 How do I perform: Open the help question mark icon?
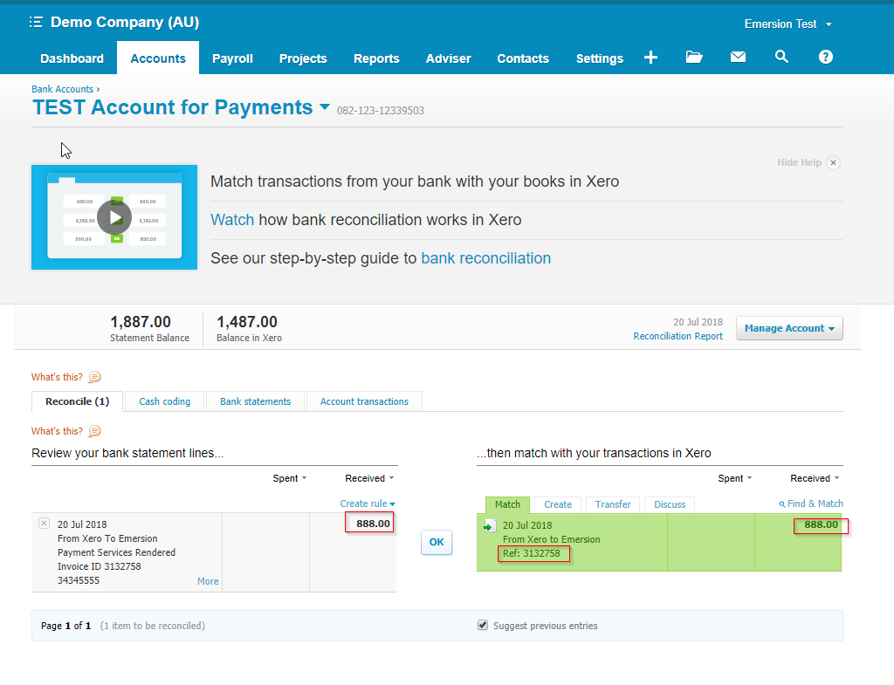[825, 58]
